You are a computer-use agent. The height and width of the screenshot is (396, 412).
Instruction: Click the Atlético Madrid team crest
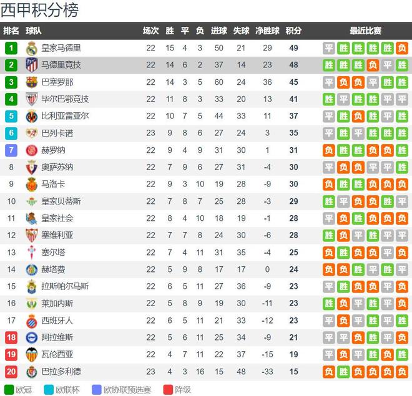click(31, 65)
